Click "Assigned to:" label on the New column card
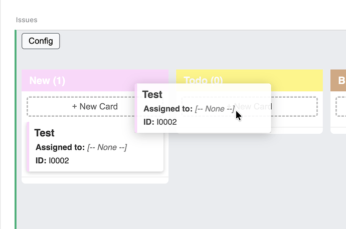Viewport: 346px width, 229px height. (x=60, y=147)
